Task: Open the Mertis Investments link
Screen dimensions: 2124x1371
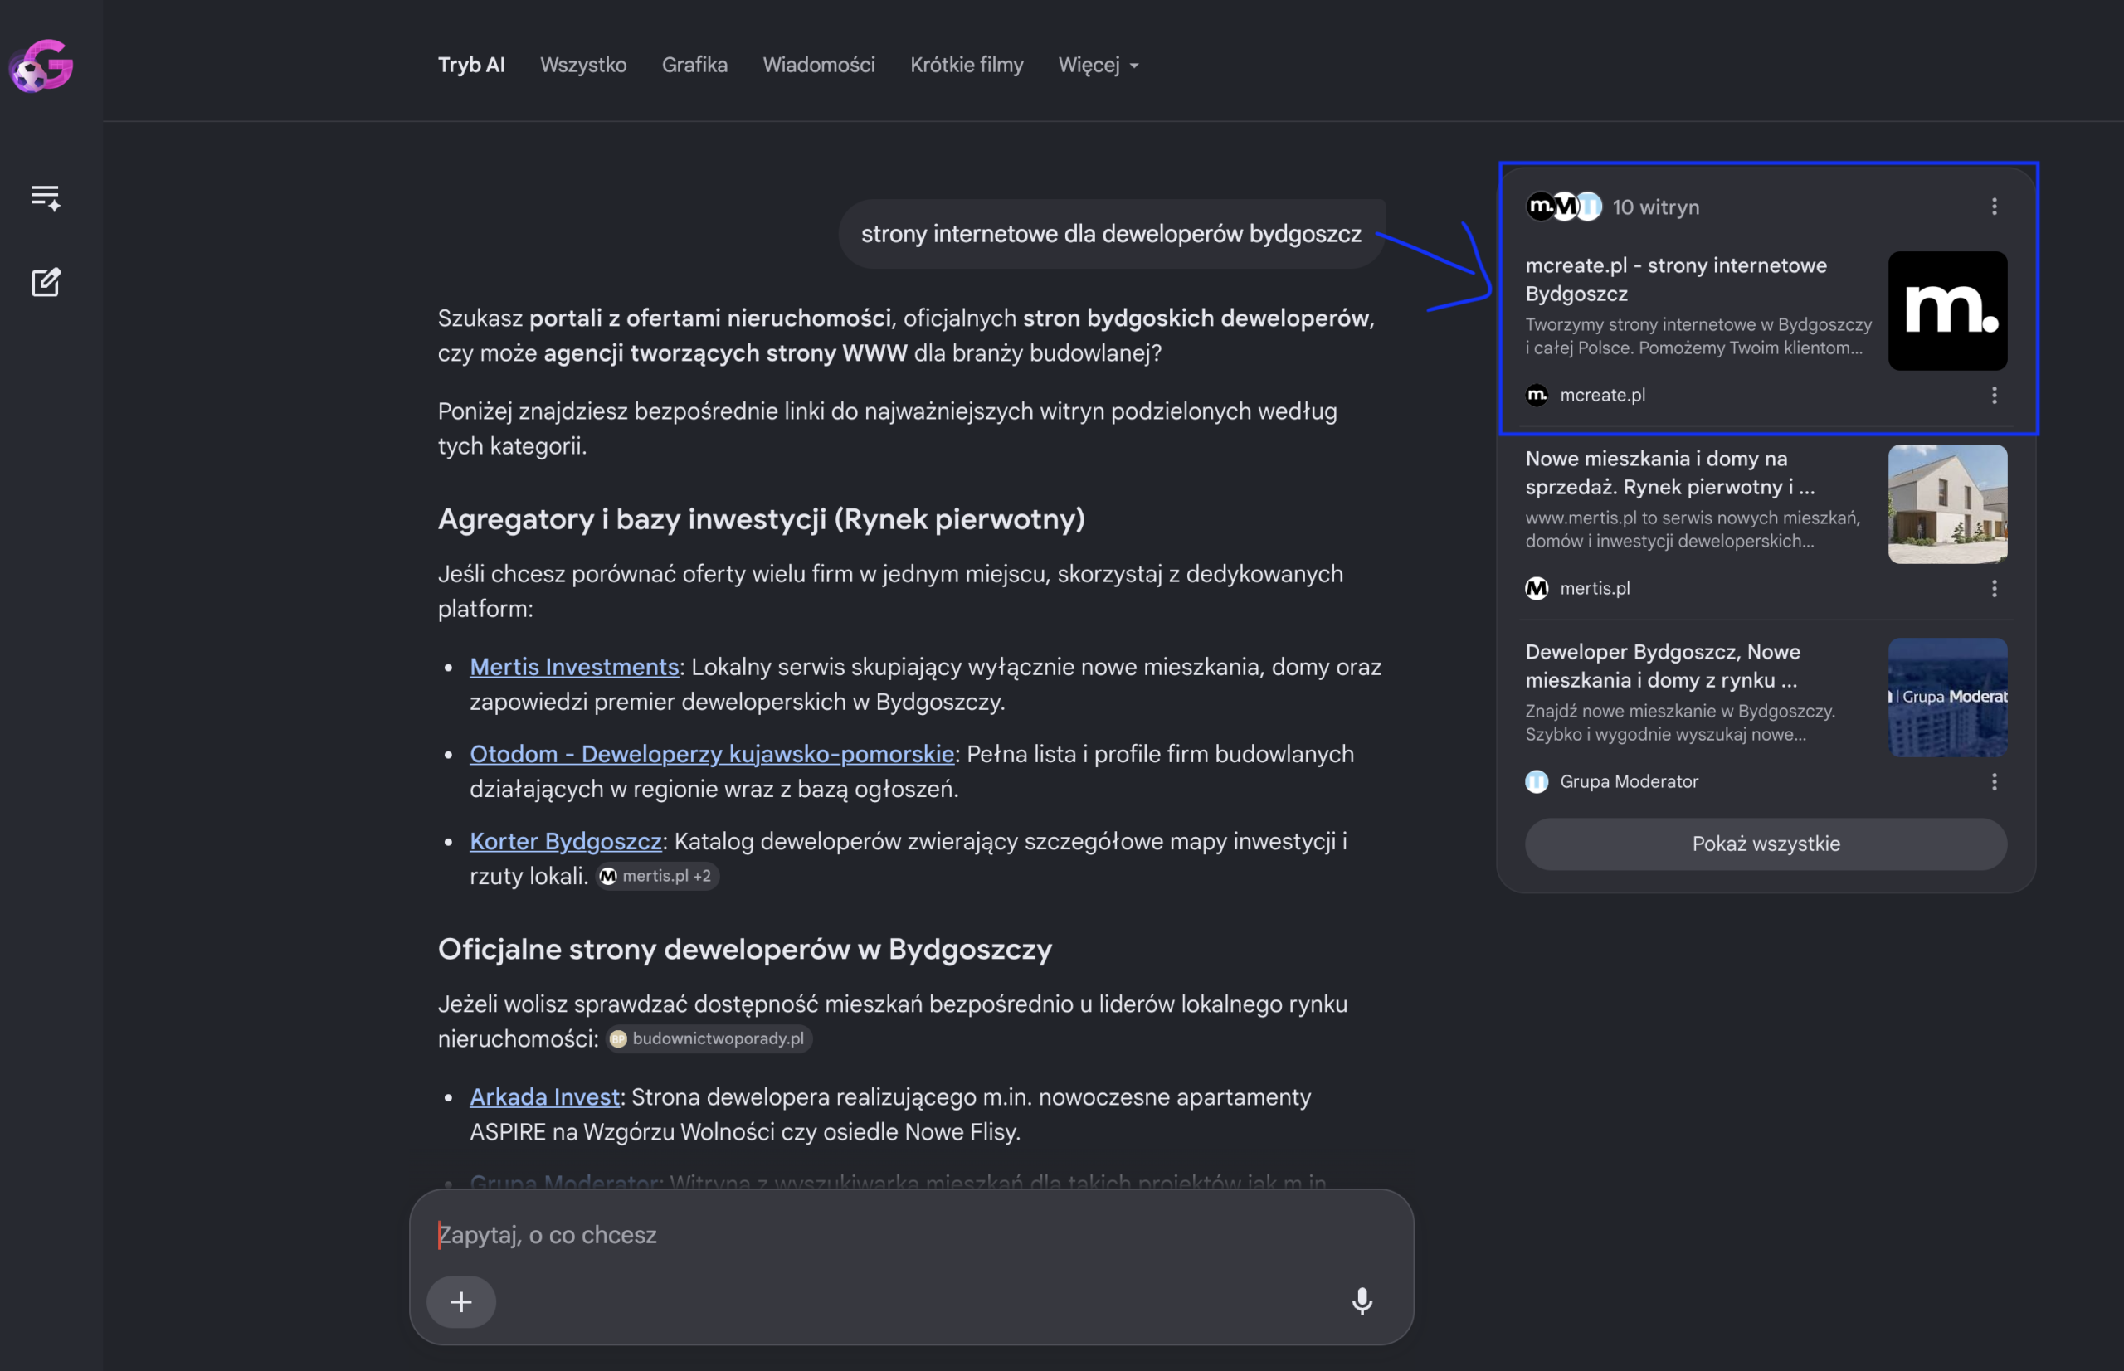Action: pyautogui.click(x=574, y=667)
